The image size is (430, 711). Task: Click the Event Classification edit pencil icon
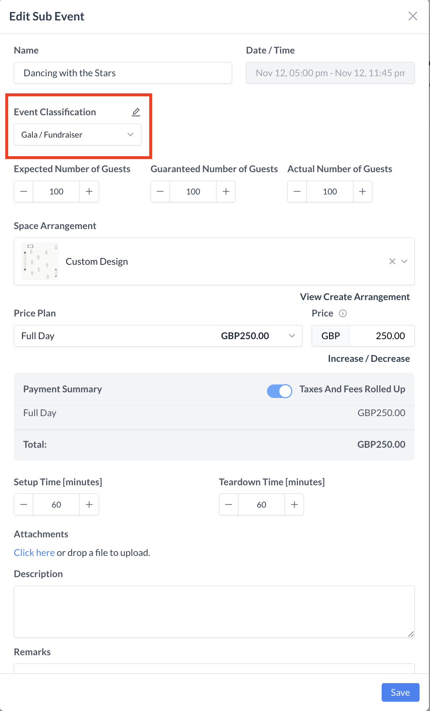coord(136,112)
